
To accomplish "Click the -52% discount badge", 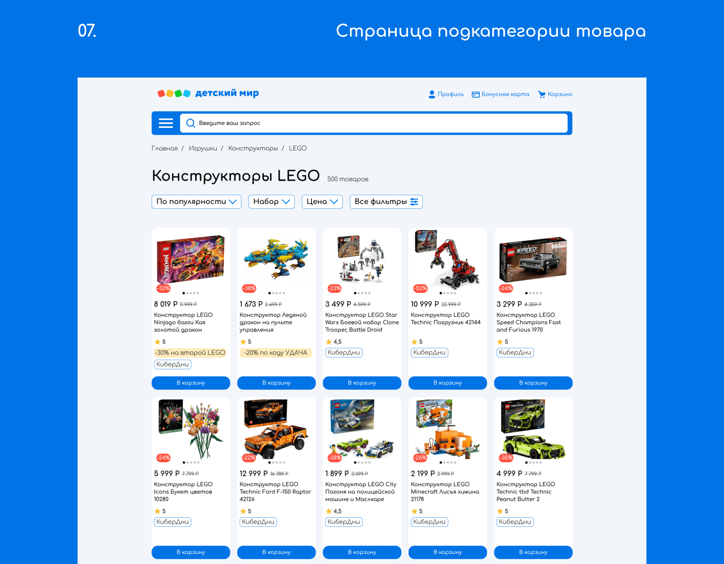I will click(x=420, y=288).
